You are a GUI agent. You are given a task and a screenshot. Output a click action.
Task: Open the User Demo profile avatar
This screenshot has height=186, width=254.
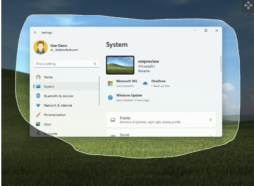pyautogui.click(x=41, y=47)
